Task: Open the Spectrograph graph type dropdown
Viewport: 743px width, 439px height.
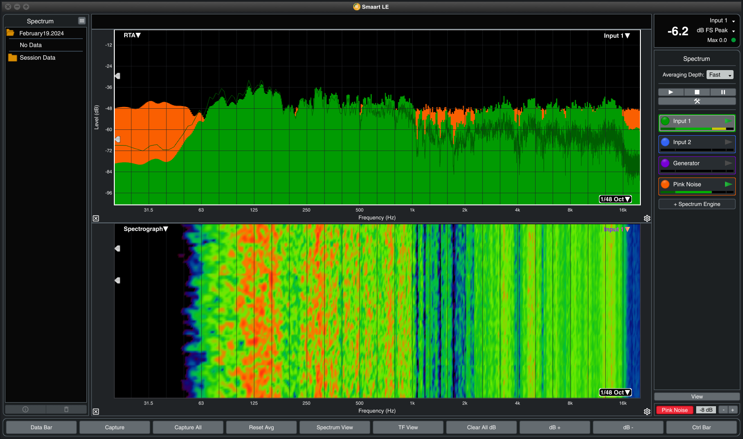Action: (146, 229)
